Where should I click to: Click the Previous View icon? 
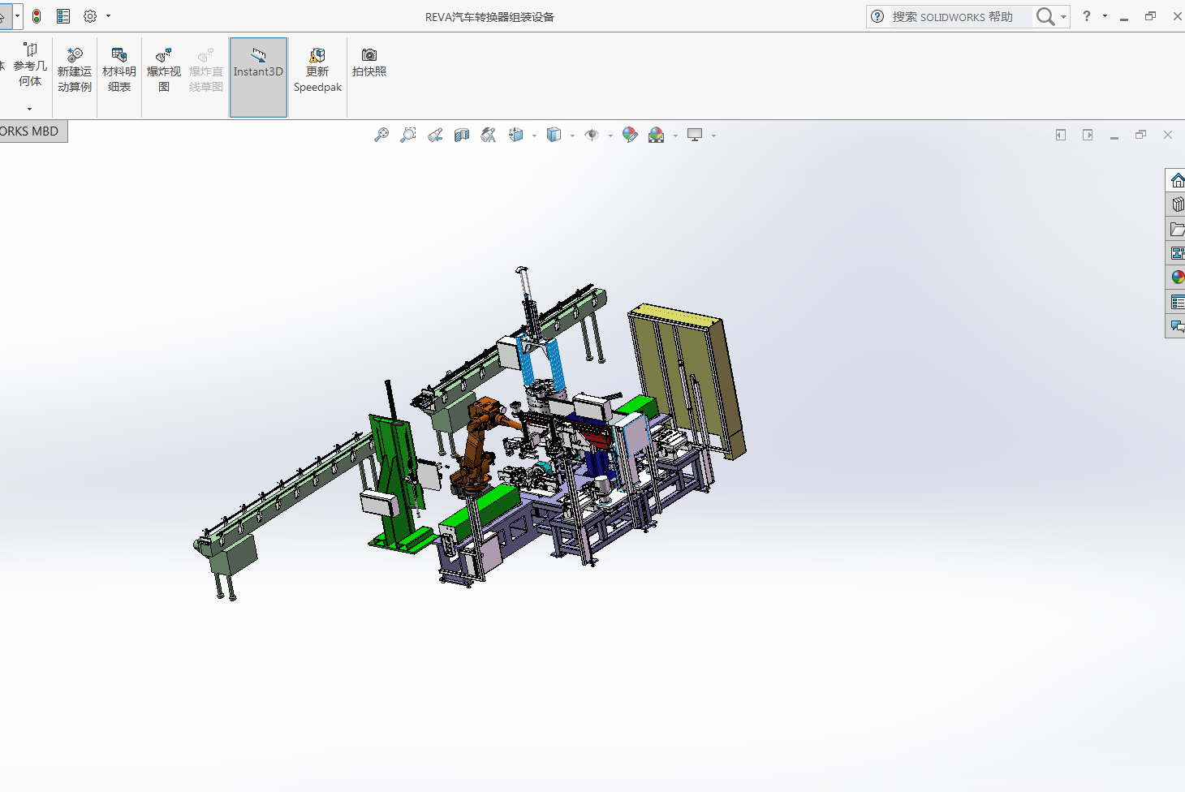[x=435, y=136]
